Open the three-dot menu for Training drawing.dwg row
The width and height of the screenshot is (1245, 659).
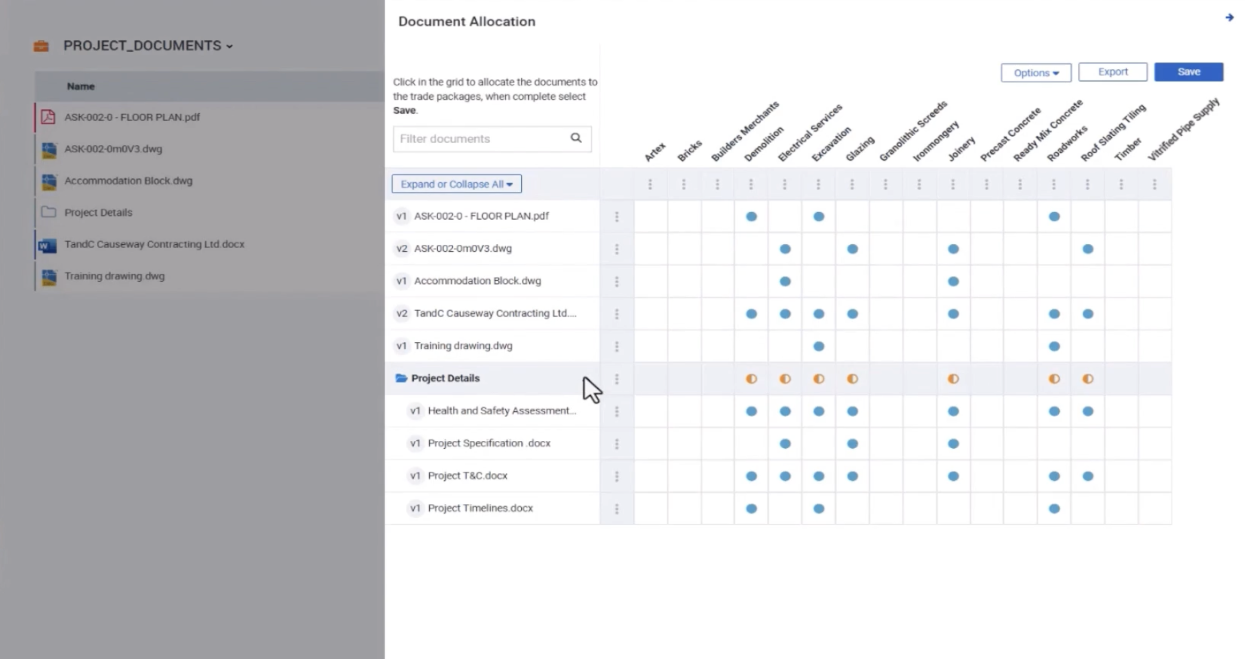pos(616,346)
